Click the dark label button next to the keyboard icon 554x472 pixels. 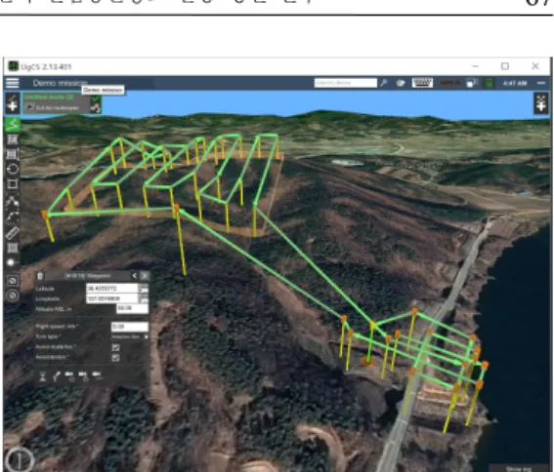[450, 83]
